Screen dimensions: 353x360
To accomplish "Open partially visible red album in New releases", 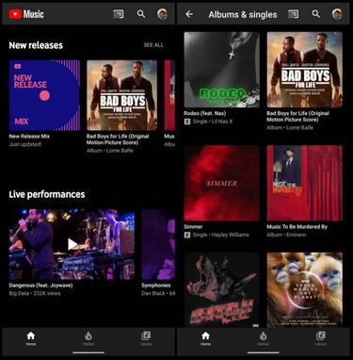I will (x=169, y=95).
